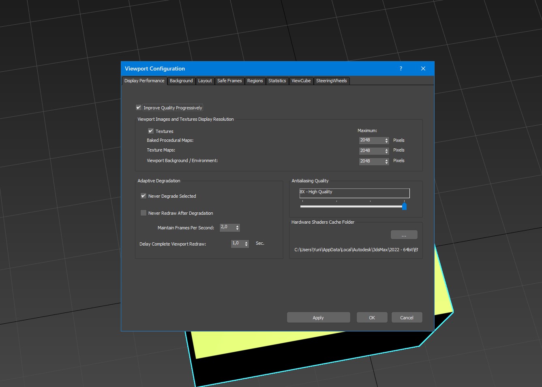Disable Never Degrade Selected option

pyautogui.click(x=144, y=196)
